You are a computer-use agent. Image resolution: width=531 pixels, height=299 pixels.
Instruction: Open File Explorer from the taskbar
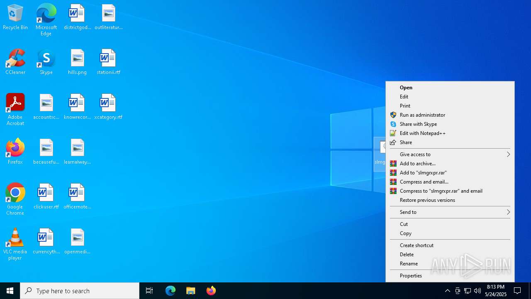click(191, 291)
